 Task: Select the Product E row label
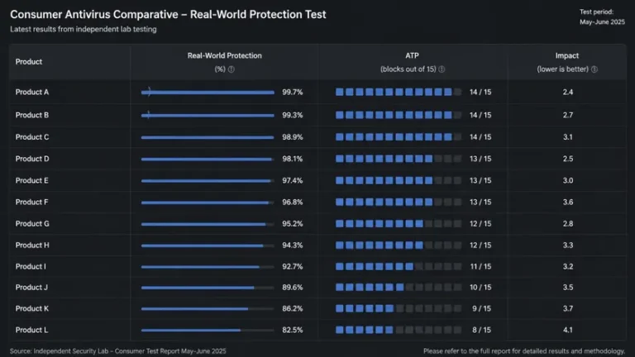(x=31, y=180)
